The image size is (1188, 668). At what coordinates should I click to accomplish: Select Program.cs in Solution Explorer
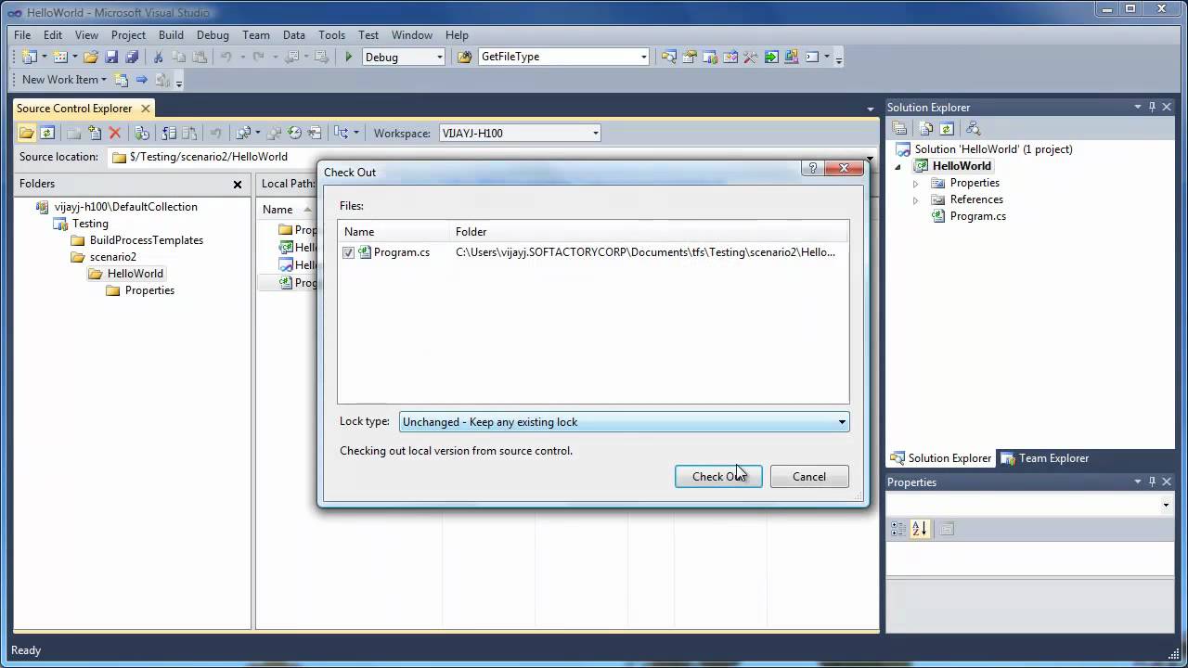click(x=977, y=216)
